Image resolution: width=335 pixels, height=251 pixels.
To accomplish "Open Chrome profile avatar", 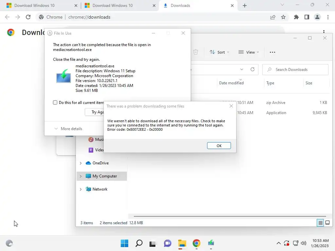I will (317, 17).
